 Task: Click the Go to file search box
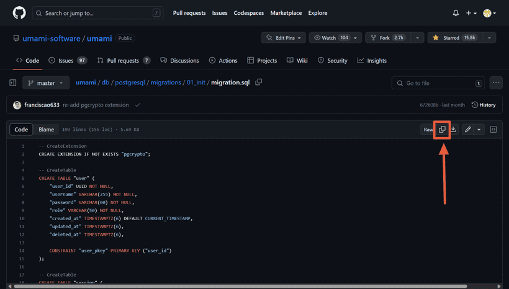(438, 83)
